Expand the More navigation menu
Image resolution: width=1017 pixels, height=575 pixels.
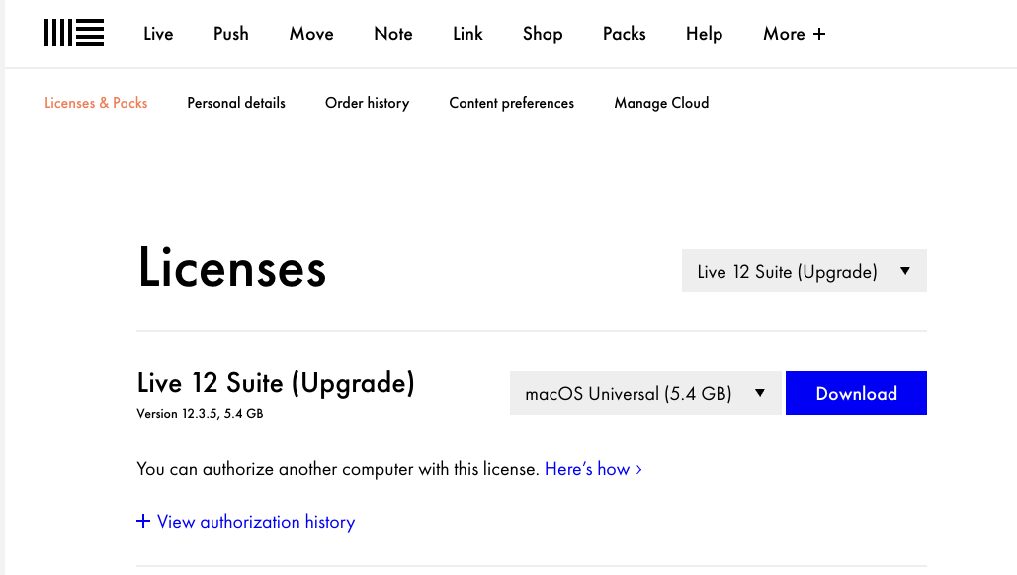(x=793, y=33)
